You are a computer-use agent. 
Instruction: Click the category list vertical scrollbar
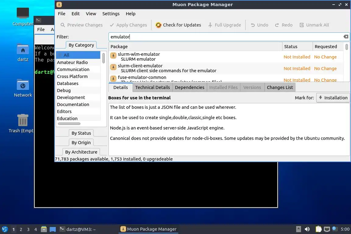pos(103,58)
